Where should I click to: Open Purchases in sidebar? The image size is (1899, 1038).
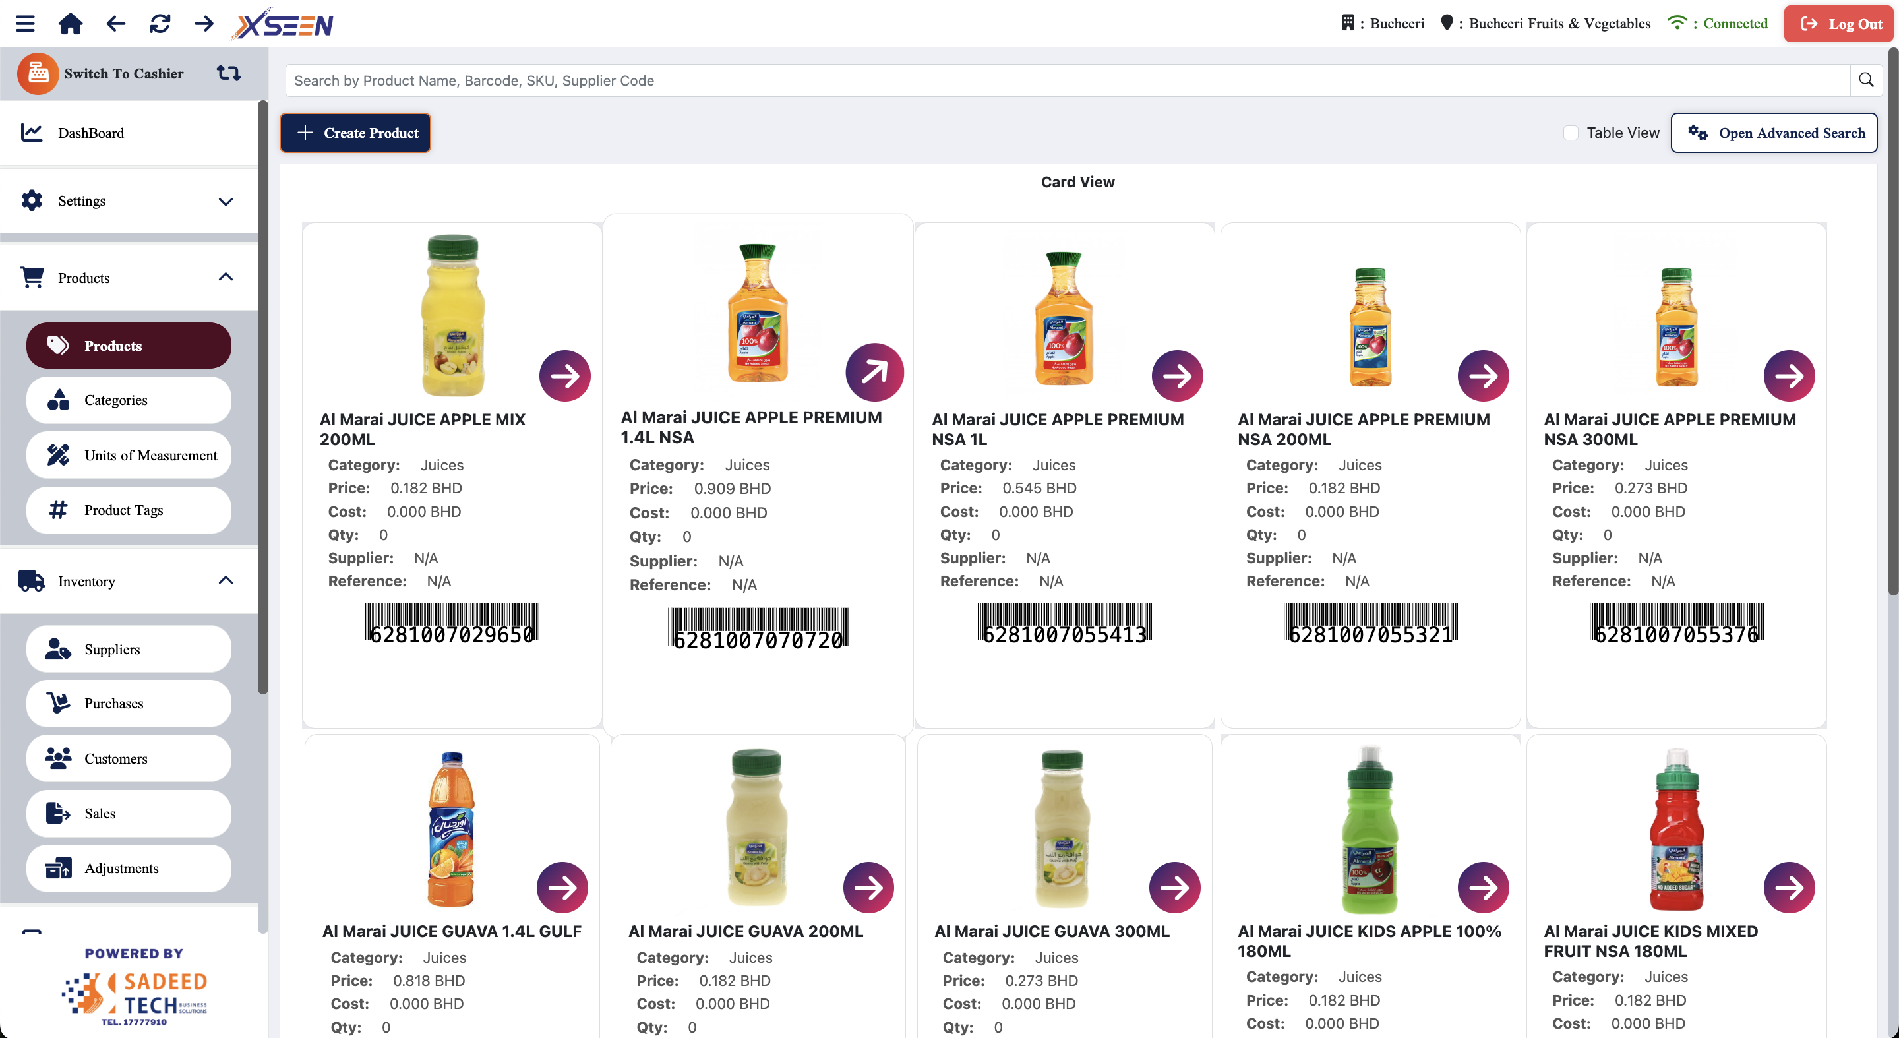click(x=129, y=703)
